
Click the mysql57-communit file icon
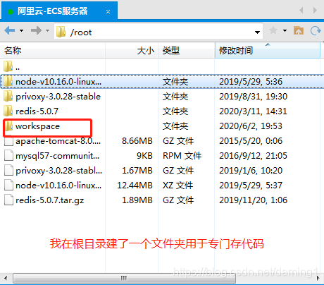[8, 156]
